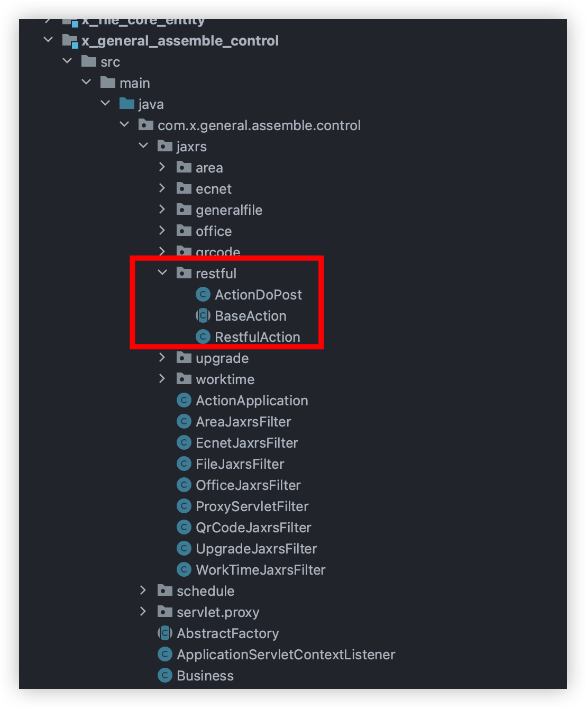Select the servlet.proxy package
The image size is (586, 708).
(x=218, y=612)
